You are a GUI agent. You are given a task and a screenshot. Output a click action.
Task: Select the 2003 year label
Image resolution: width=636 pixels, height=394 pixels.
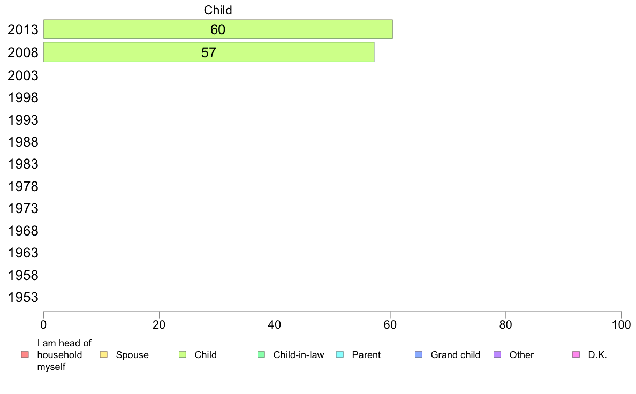tap(22, 75)
